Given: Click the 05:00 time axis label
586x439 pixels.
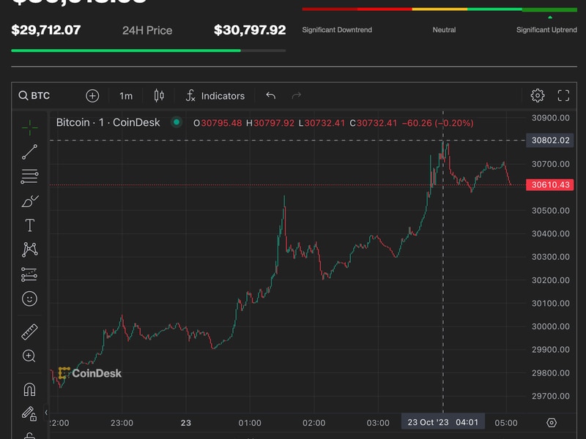Looking at the screenshot, I should point(506,423).
